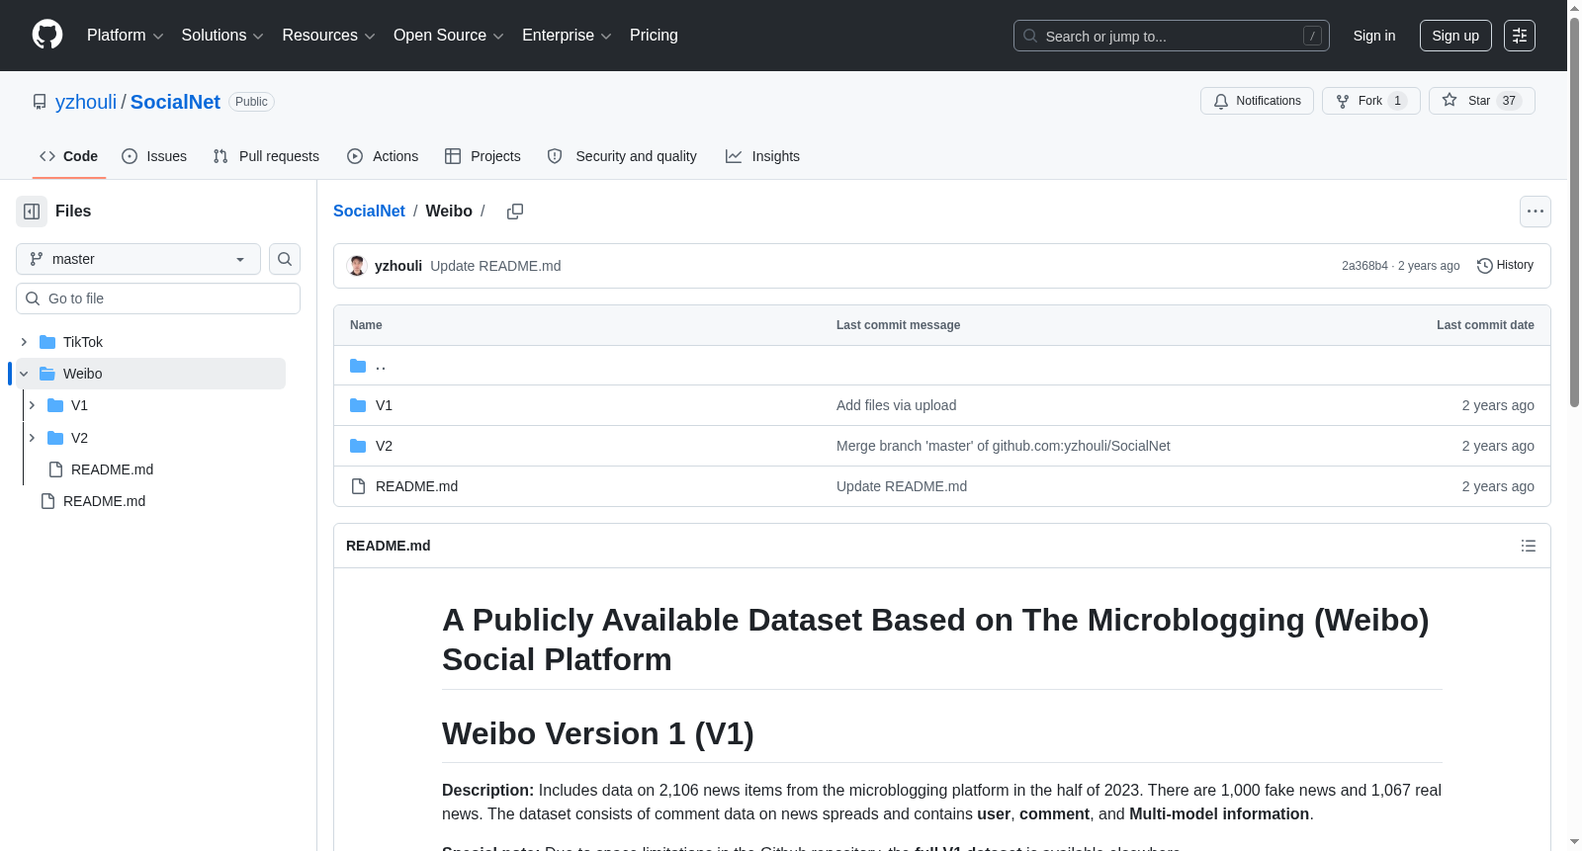Image resolution: width=1582 pixels, height=851 pixels.
Task: Open the Solutions dropdown menu
Action: tap(222, 36)
